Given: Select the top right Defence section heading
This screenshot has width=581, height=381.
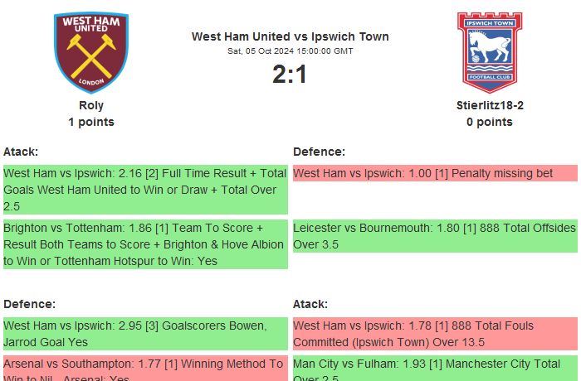Looking at the screenshot, I should [319, 152].
